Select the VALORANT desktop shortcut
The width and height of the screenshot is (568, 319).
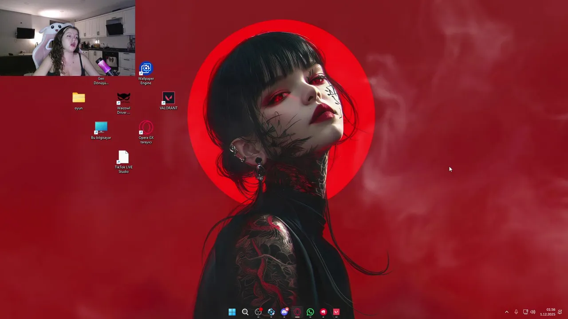click(169, 101)
